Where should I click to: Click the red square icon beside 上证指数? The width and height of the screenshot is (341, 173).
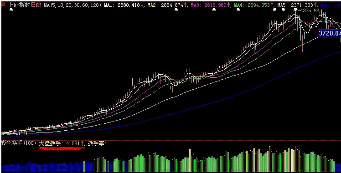pyautogui.click(x=3, y=5)
